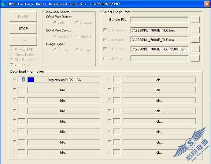Open browse button for FLEX Pack file
This screenshot has width=211, height=164.
pyautogui.click(x=195, y=49)
